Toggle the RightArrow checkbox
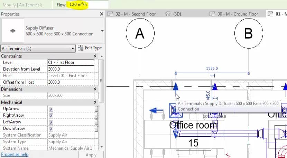287x158 pixels. (x=51, y=116)
